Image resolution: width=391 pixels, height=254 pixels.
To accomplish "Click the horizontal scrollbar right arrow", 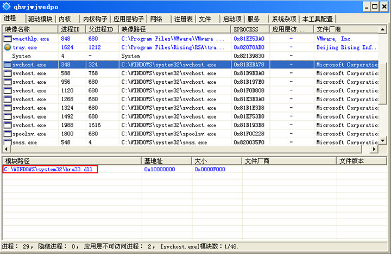I will 374,149.
